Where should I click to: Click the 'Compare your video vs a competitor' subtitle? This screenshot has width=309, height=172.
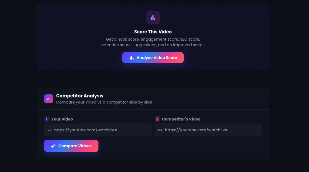pyautogui.click(x=104, y=102)
